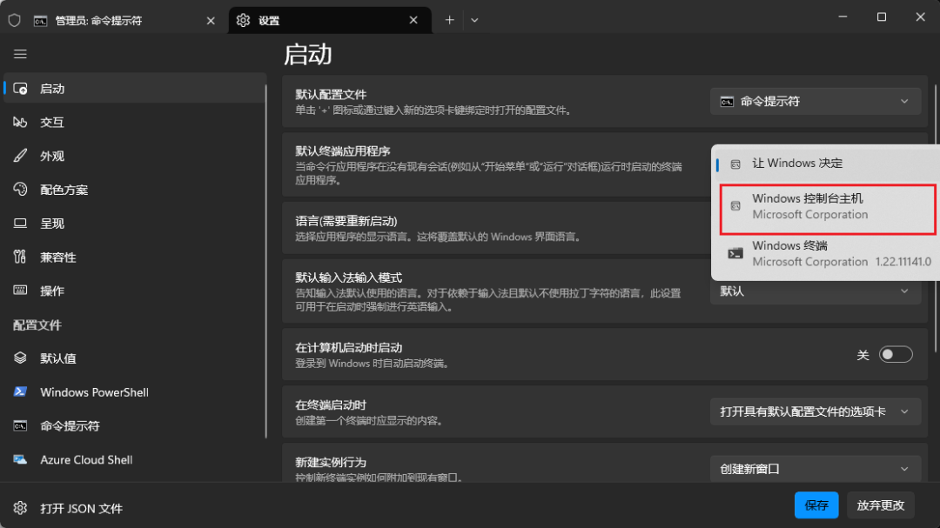Open a new tab with the plus button

(449, 19)
